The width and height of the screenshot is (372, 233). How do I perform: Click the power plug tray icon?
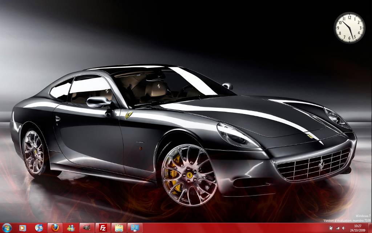[331, 228]
